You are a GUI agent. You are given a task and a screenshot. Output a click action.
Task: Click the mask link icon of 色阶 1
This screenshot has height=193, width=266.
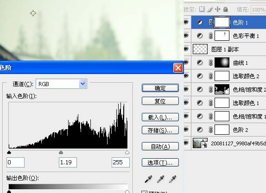[210, 22]
